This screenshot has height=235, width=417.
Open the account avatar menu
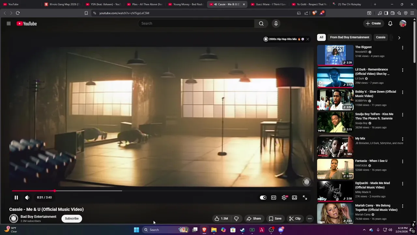coord(403,23)
